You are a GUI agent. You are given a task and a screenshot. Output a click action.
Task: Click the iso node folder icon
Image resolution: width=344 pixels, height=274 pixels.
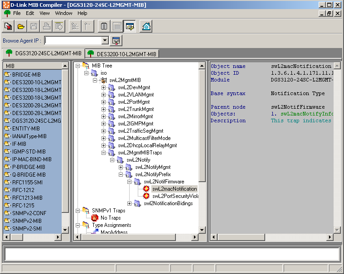pos(95,73)
